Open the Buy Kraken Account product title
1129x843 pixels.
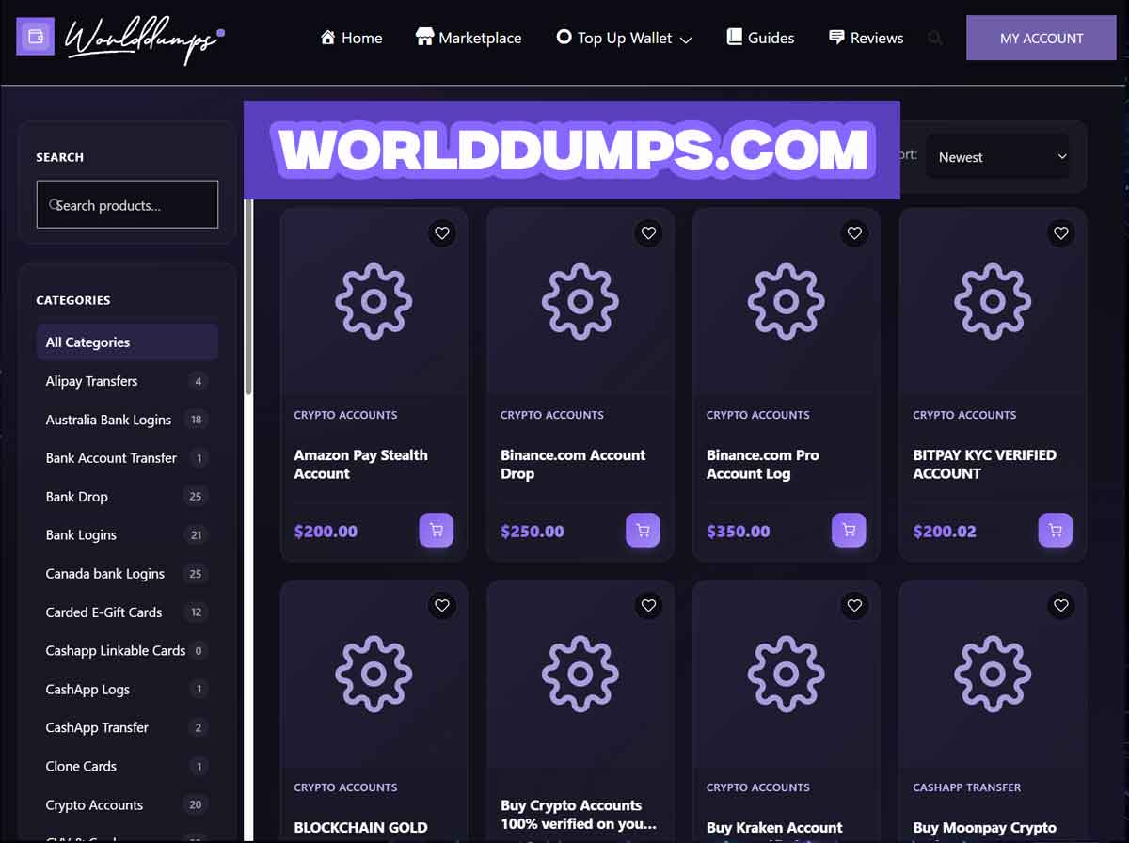coord(774,828)
